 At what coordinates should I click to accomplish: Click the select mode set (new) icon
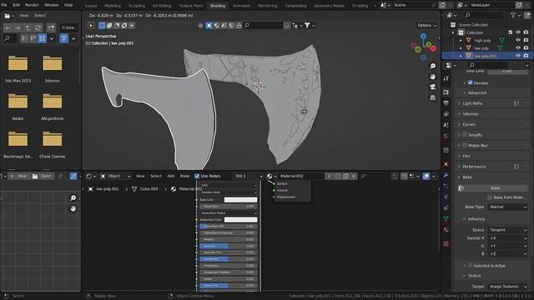(102, 26)
